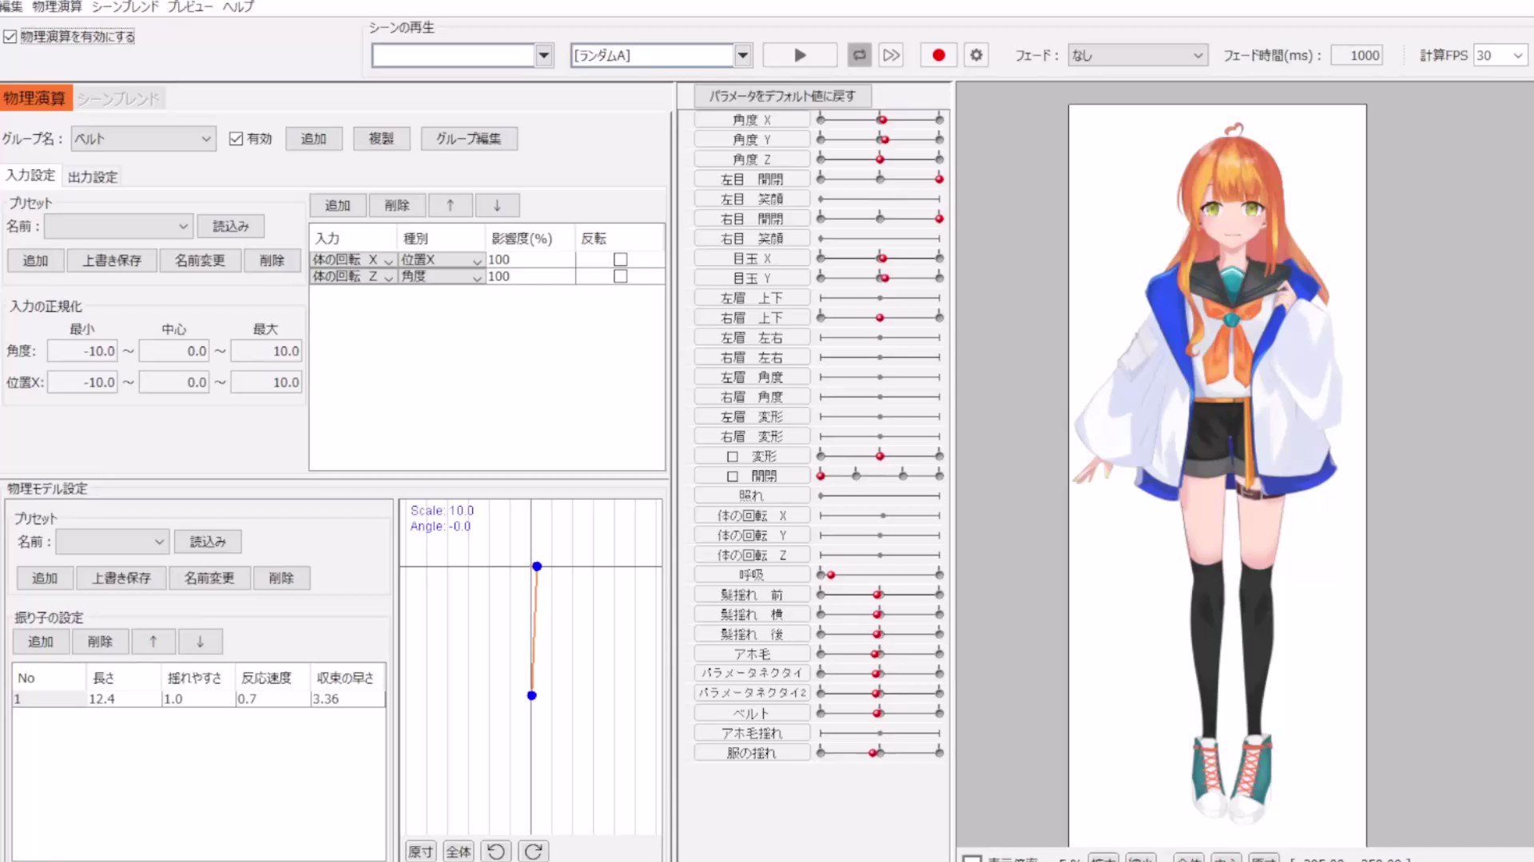Switch to the 出力設定 tab

click(x=93, y=177)
